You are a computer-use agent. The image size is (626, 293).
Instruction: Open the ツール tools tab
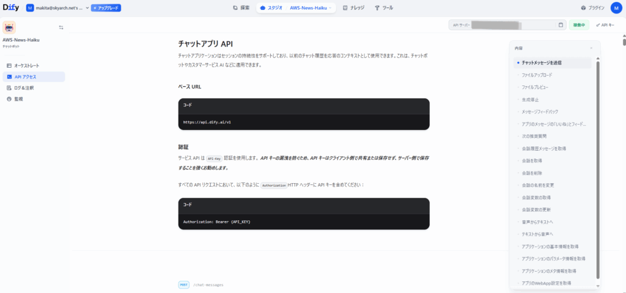click(384, 8)
